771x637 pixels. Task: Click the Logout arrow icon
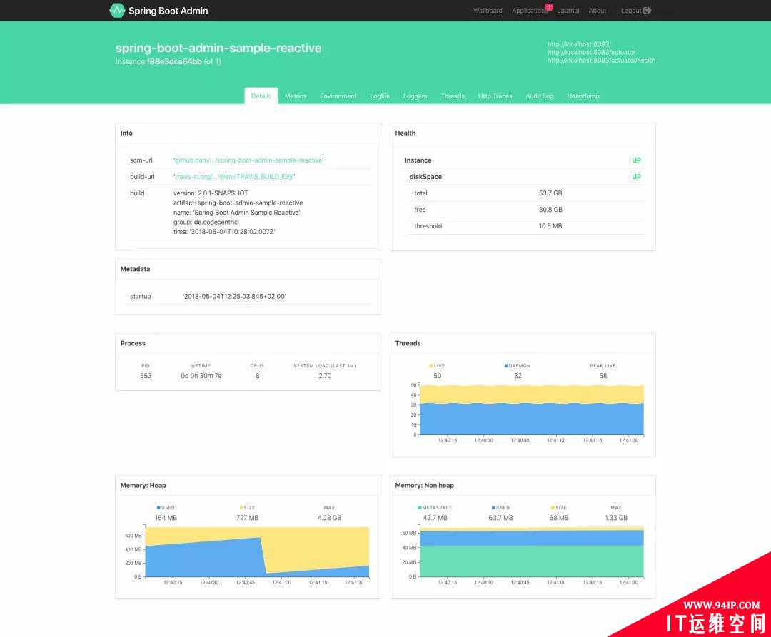647,10
